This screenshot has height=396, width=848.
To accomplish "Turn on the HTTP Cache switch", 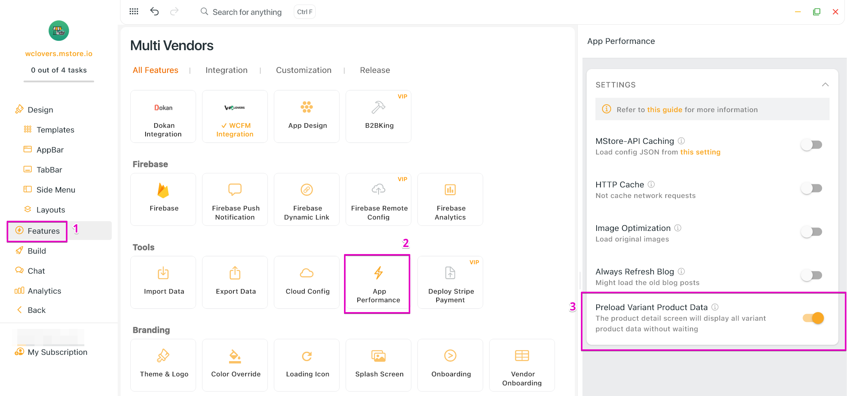I will click(812, 189).
